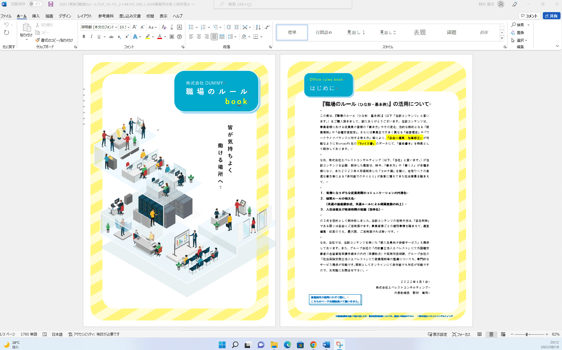Expand the font size dropdown

click(x=128, y=27)
